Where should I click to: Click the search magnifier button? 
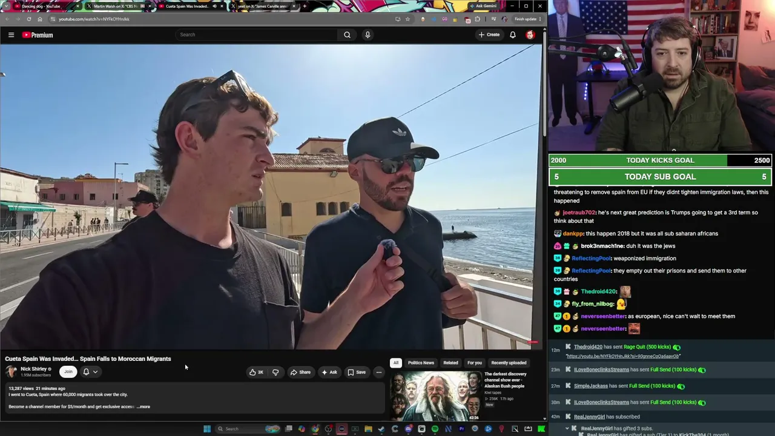[347, 35]
